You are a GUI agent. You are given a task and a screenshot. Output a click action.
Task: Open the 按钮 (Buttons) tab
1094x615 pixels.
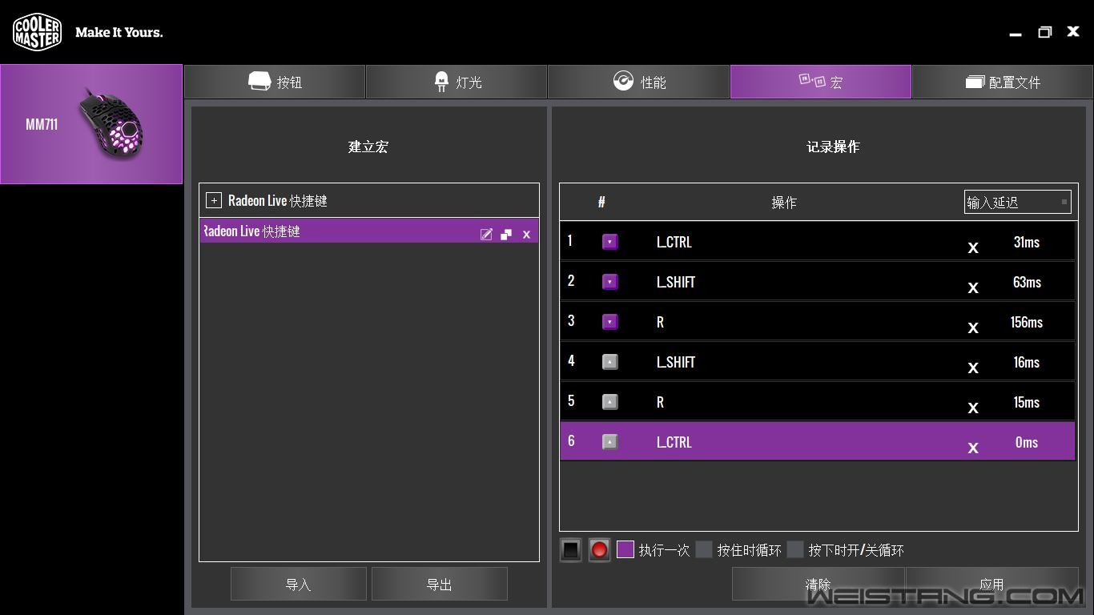[x=275, y=82]
